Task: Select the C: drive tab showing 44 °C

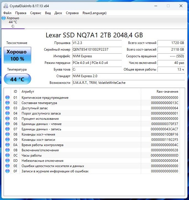Action: [13, 22]
